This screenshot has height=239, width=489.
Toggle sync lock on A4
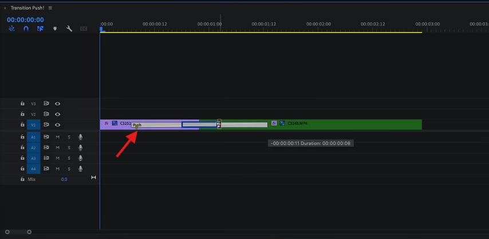point(46,169)
